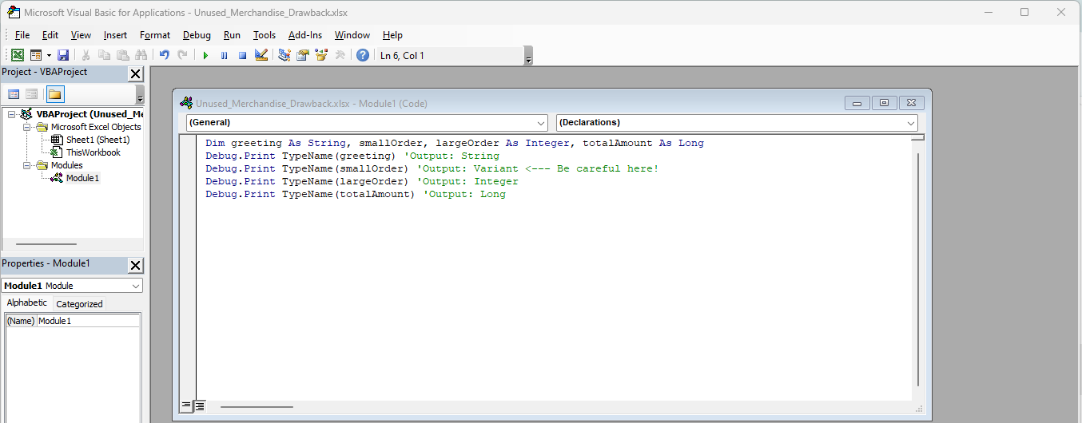Click the TypeName(totalAmount) code line
The width and height of the screenshot is (1082, 423).
tap(356, 194)
